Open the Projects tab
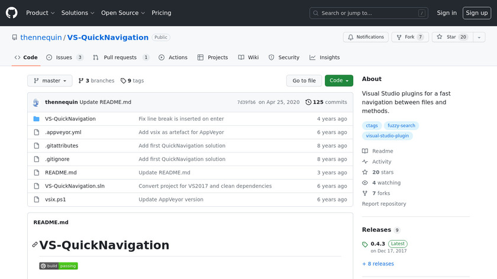Viewport: 497px width, 279px height. [x=212, y=57]
